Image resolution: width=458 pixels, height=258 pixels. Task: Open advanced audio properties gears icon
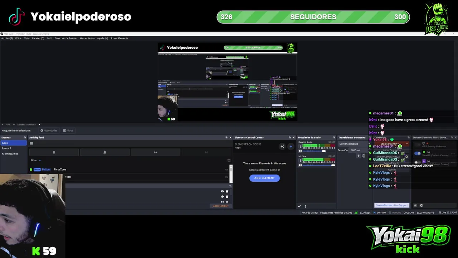click(x=299, y=206)
